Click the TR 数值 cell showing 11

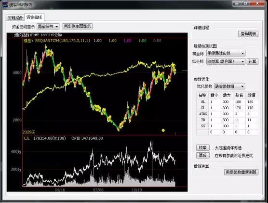[x=252, y=120]
